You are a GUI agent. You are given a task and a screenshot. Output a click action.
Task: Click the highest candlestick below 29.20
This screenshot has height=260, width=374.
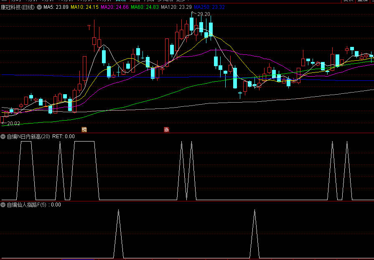point(191,25)
